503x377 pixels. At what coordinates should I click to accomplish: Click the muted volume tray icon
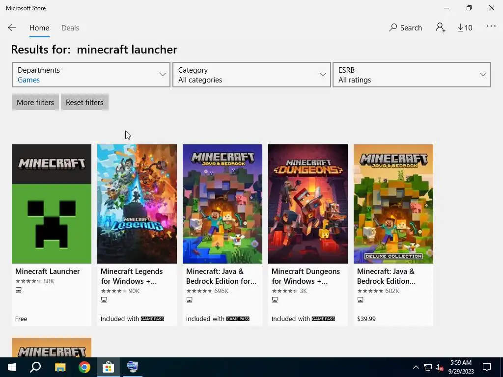[439, 367]
